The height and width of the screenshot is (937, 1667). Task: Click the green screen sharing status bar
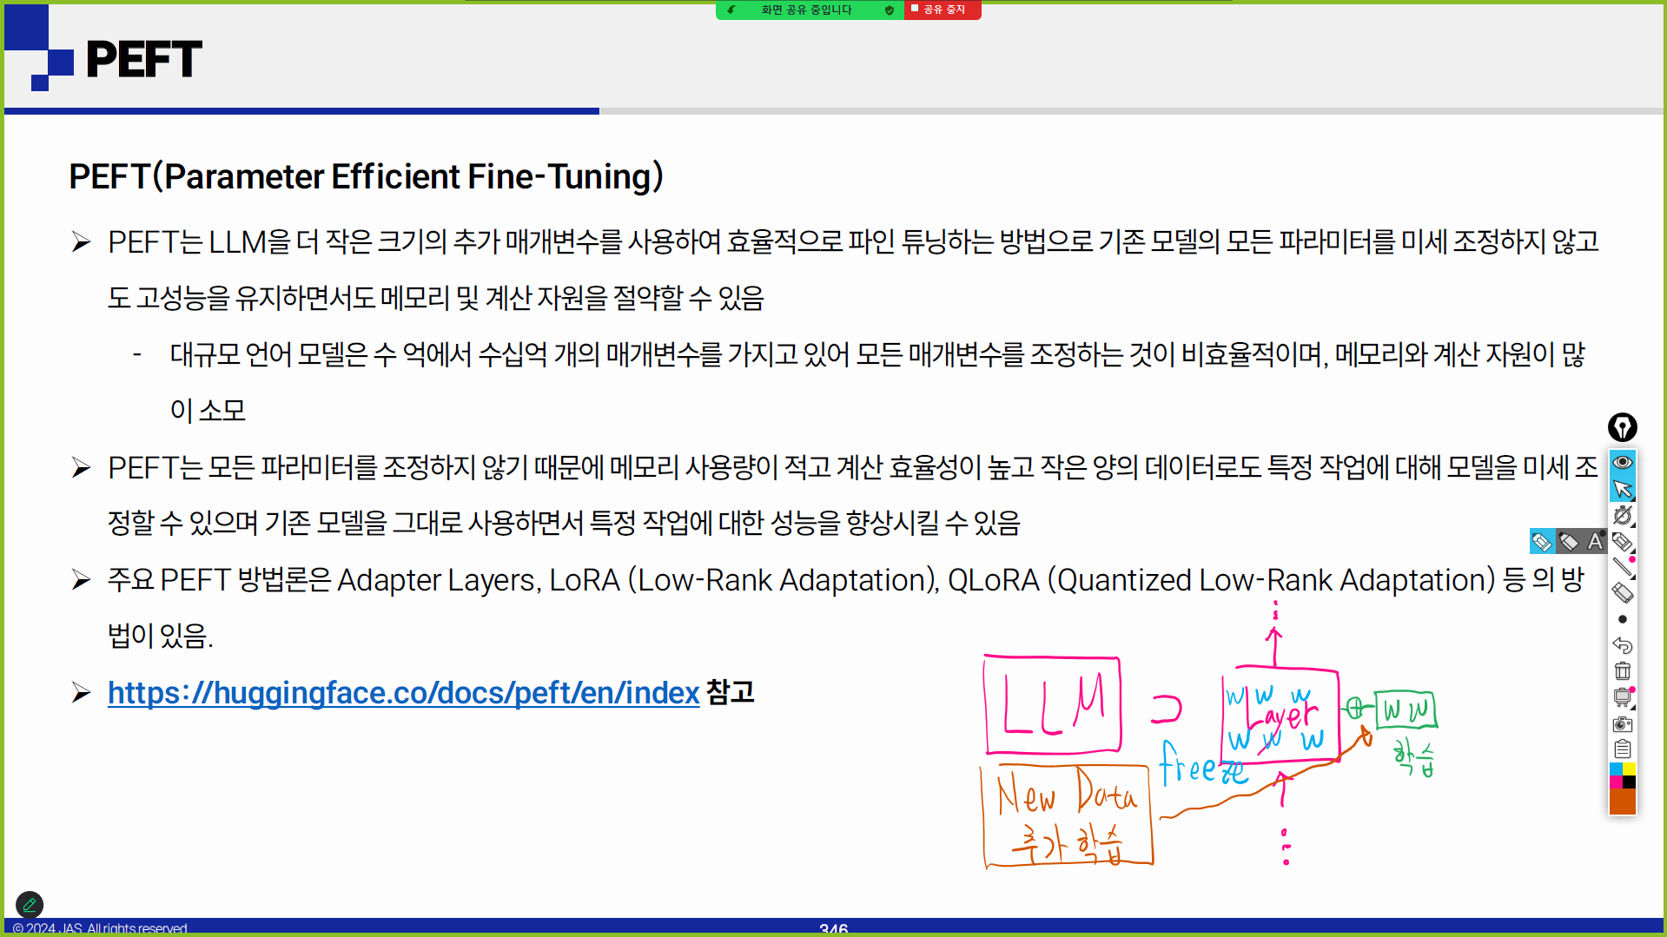pyautogui.click(x=808, y=10)
